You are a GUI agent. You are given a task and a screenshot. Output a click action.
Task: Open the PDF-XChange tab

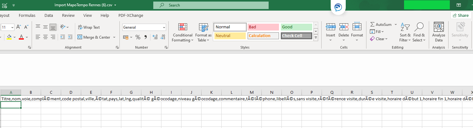pyautogui.click(x=131, y=15)
